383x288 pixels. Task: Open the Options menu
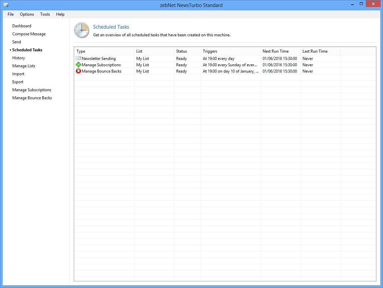click(27, 14)
